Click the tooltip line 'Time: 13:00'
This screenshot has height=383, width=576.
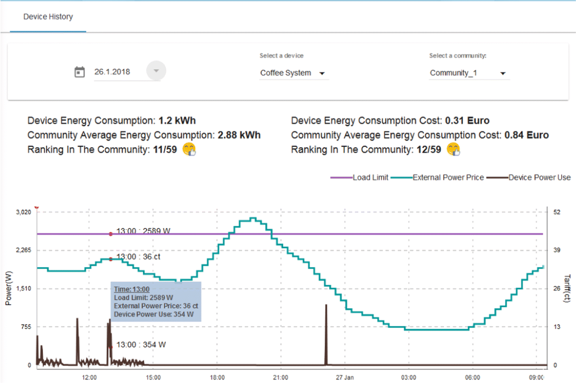(132, 289)
